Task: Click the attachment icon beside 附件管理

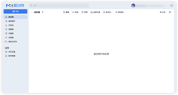Action: click(x=6, y=56)
